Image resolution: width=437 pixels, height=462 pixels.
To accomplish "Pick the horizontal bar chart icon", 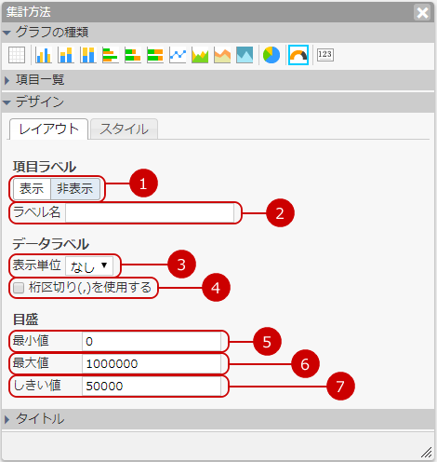I will [x=111, y=55].
